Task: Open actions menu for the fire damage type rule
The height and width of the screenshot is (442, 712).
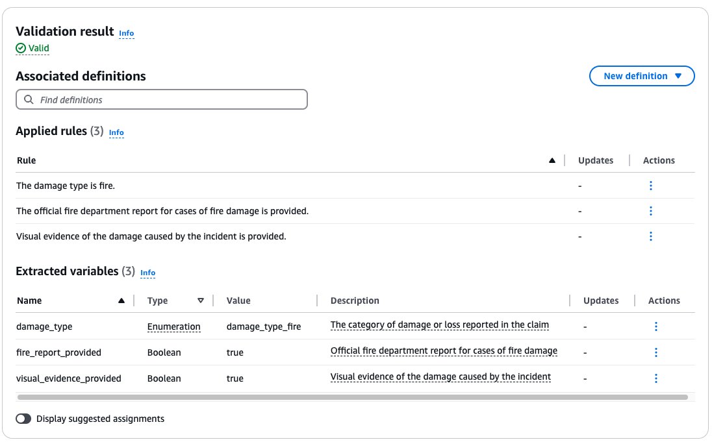Action: click(651, 185)
